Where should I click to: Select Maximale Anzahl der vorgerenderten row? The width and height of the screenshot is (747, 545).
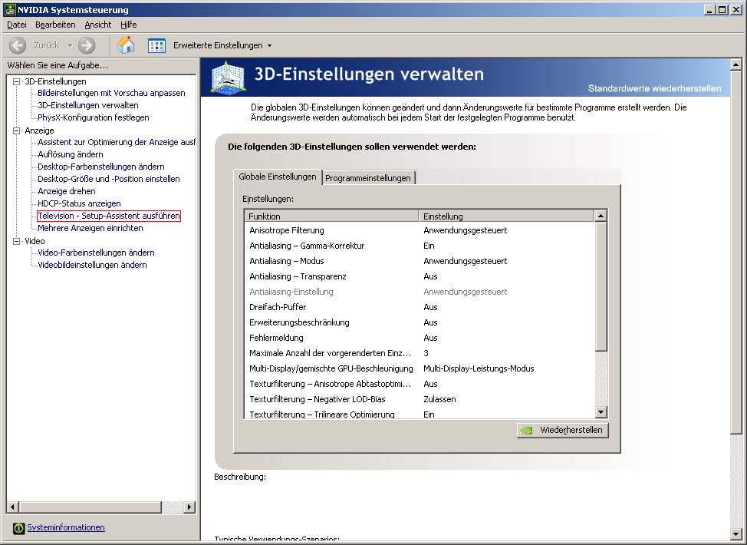point(420,353)
